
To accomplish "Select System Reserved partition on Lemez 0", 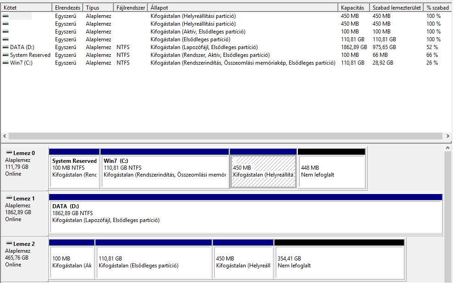I will click(74, 169).
